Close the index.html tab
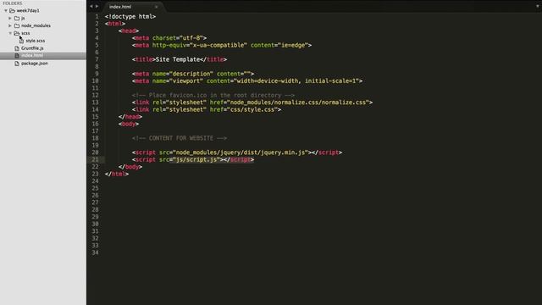The image size is (542, 305). pyautogui.click(x=156, y=7)
